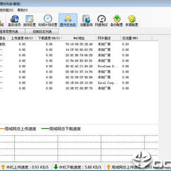Click green arrow beside 本机下载速度
The height and width of the screenshot is (171, 171).
(x=56, y=167)
